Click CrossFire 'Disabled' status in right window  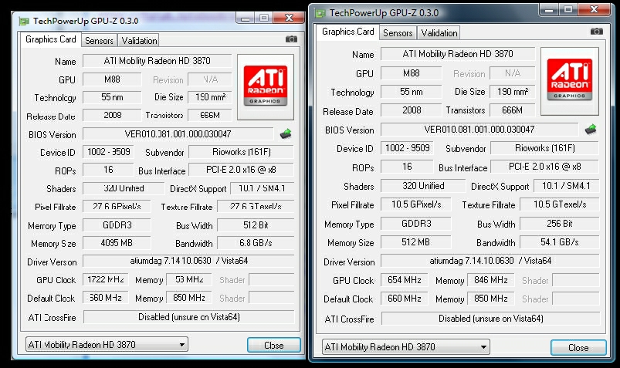491,319
